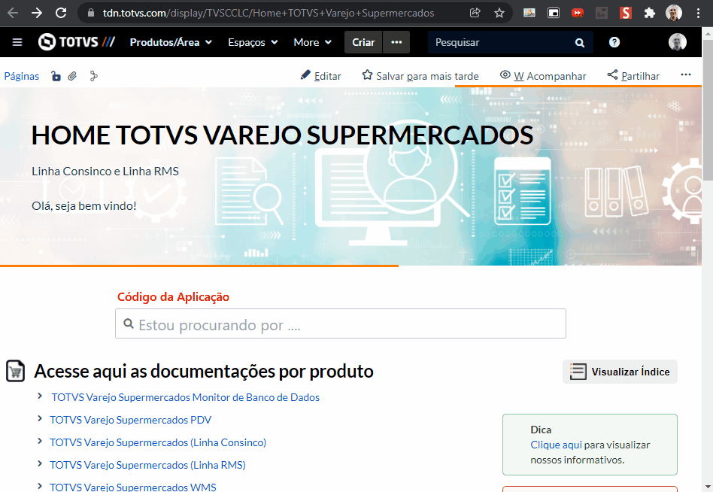Click the picture-in-picture extension icon

click(x=554, y=13)
